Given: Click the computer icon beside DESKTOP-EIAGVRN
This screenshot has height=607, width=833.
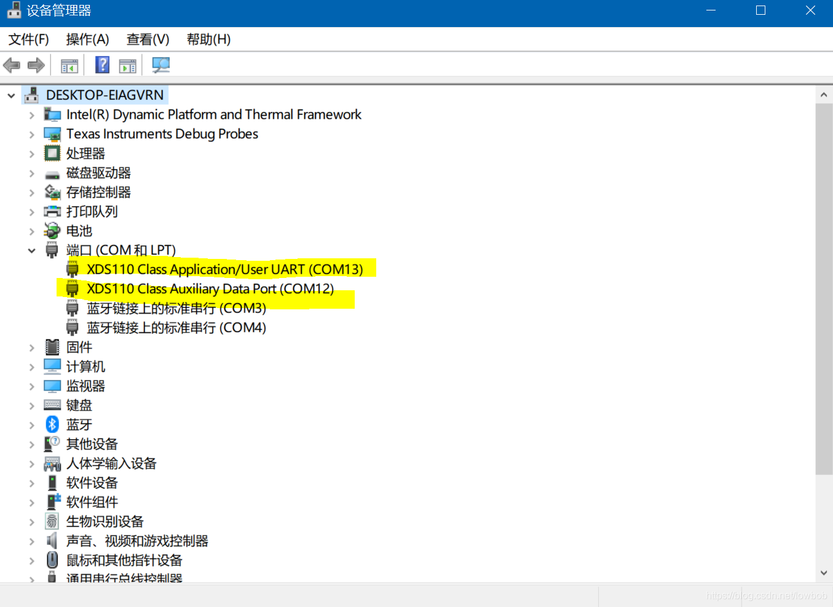Looking at the screenshot, I should click(x=31, y=95).
